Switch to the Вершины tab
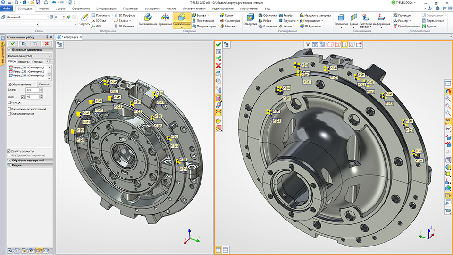The height and width of the screenshot is (255, 453). [x=24, y=61]
